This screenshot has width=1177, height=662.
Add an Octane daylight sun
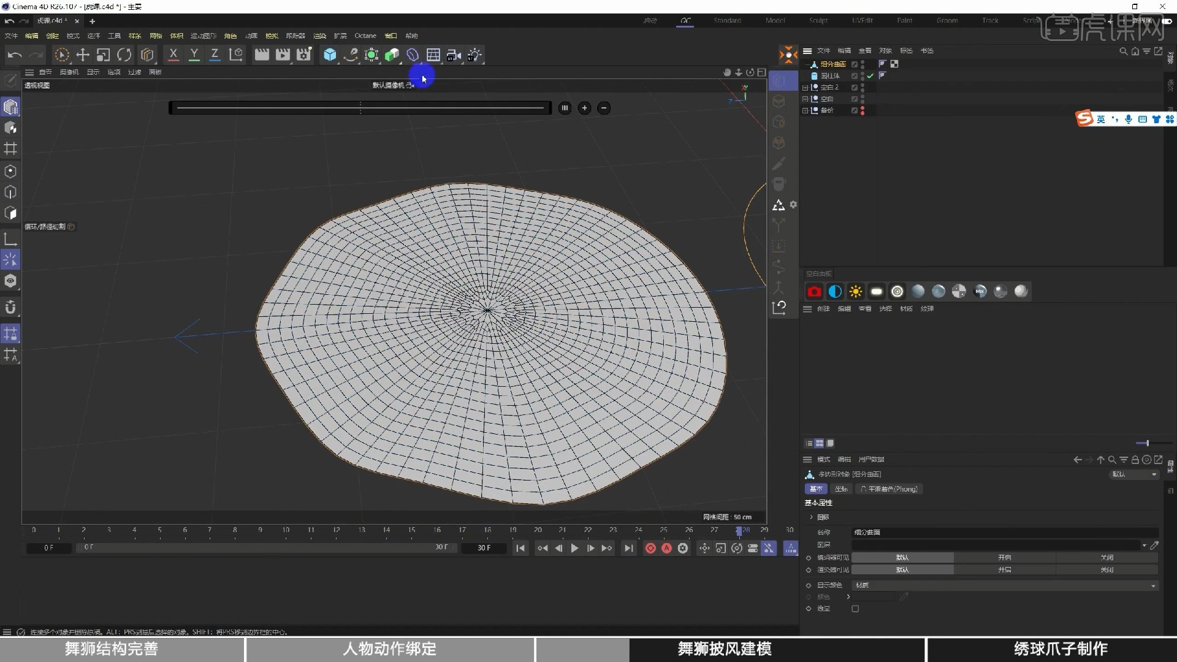[856, 292]
